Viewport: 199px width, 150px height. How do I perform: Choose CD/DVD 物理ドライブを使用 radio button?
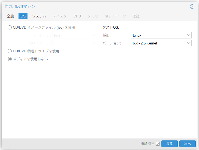pyautogui.click(x=10, y=51)
